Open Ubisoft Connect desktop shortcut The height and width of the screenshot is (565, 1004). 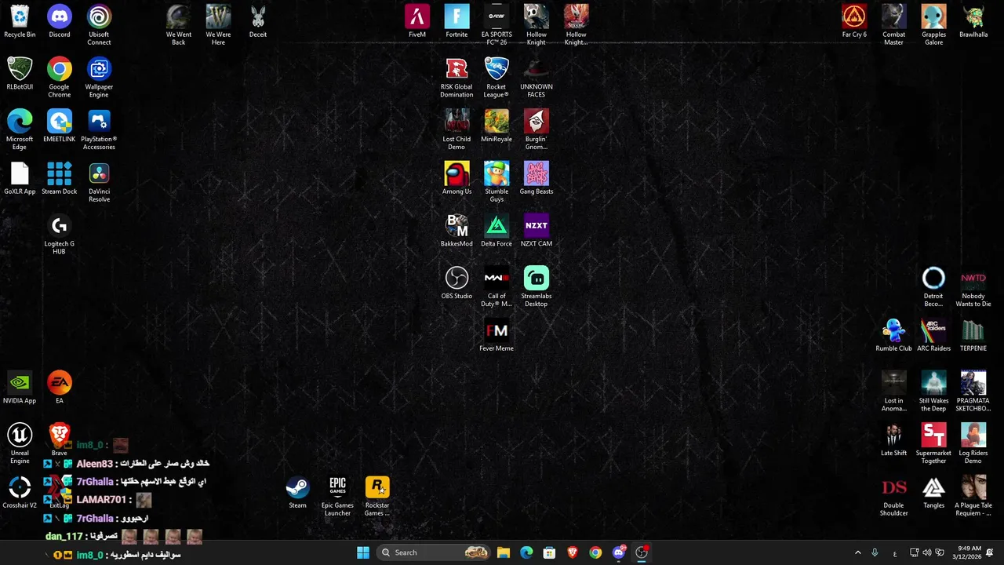(99, 25)
